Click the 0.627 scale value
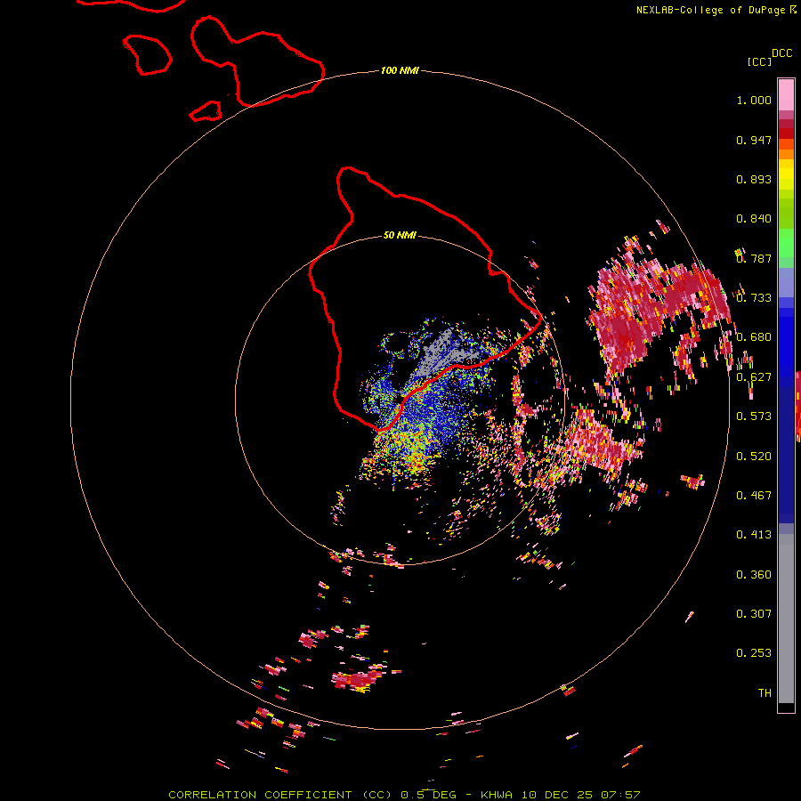The width and height of the screenshot is (801, 801). point(754,377)
